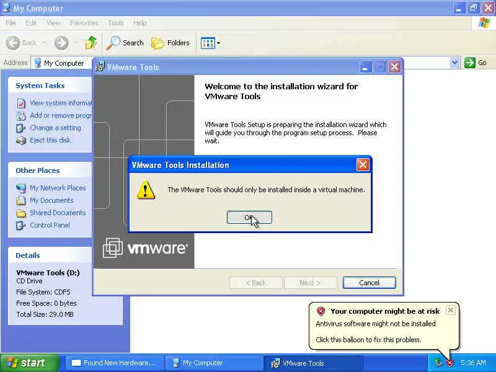This screenshot has width=496, height=372.
Task: Click the Other Places panel header
Action: (51, 170)
